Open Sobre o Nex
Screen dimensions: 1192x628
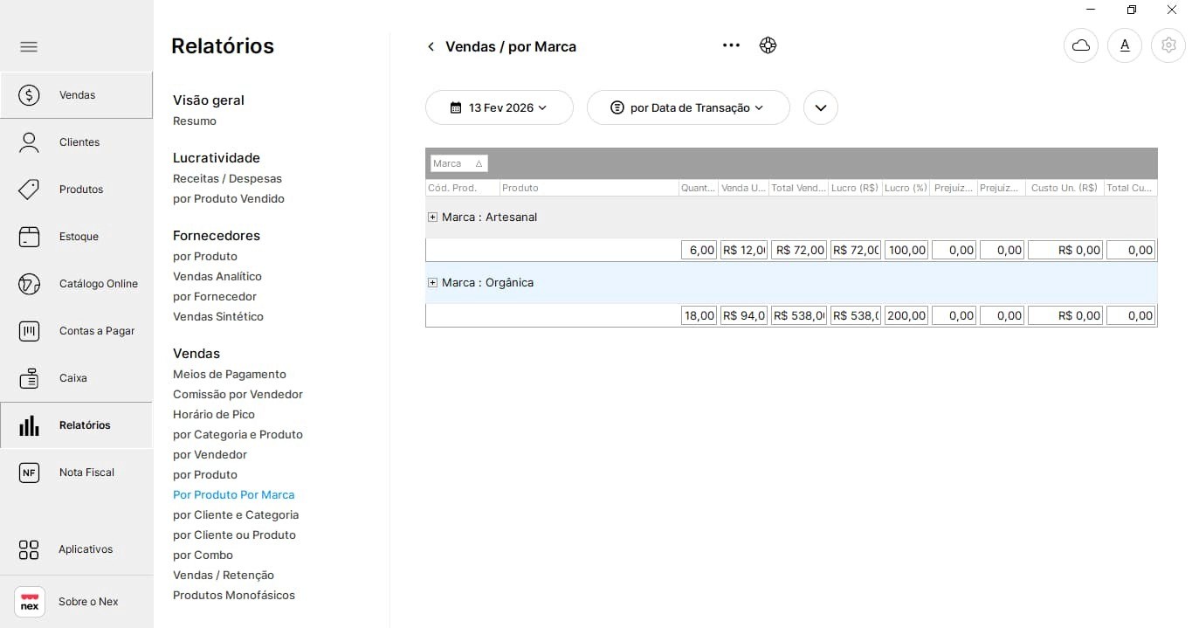77,602
